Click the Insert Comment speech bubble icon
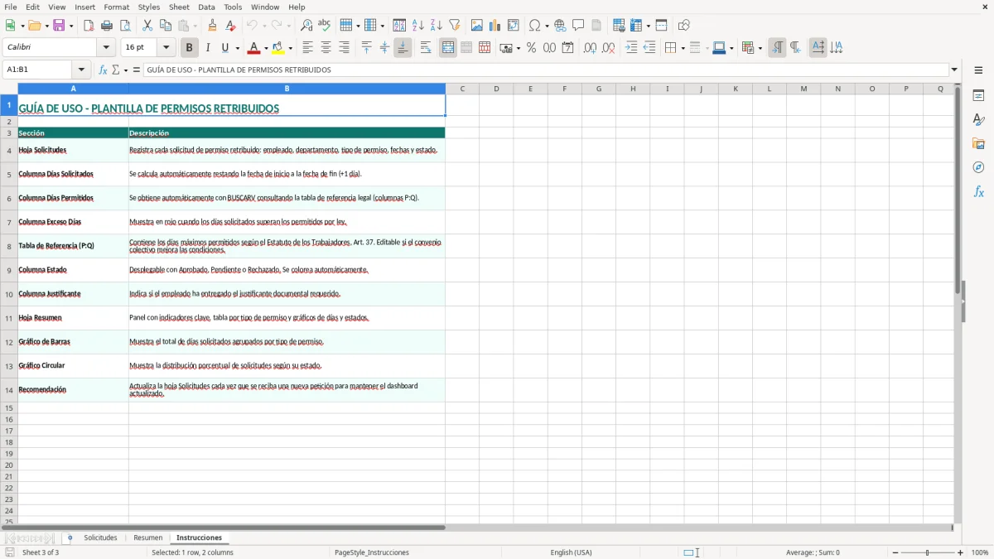The height and width of the screenshot is (559, 994). pyautogui.click(x=578, y=26)
